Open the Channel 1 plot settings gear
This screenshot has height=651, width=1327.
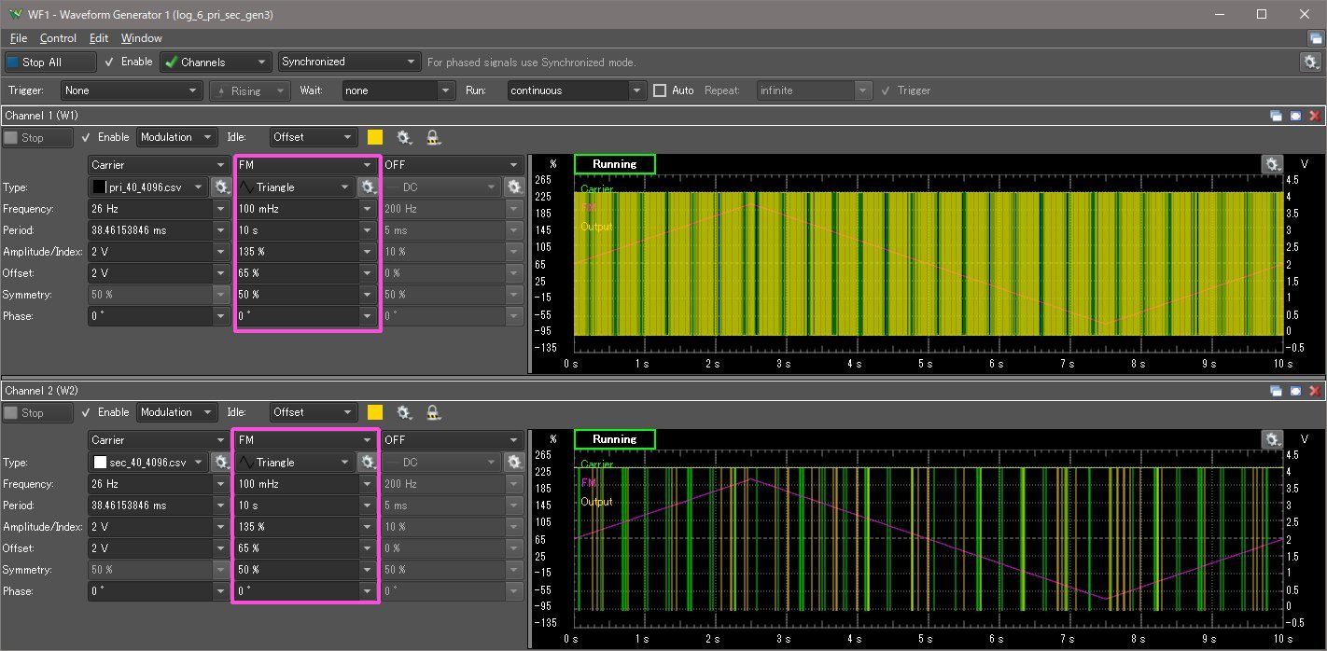tap(1272, 164)
